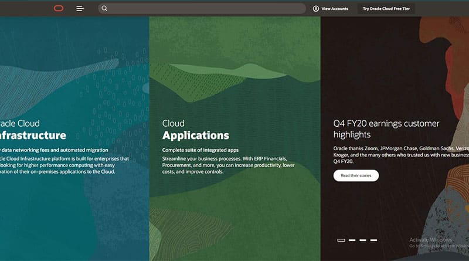Image resolution: width=469 pixels, height=261 pixels.
Task: Click the Cloud Infrastructure platform description paragraph
Action: coord(64,165)
